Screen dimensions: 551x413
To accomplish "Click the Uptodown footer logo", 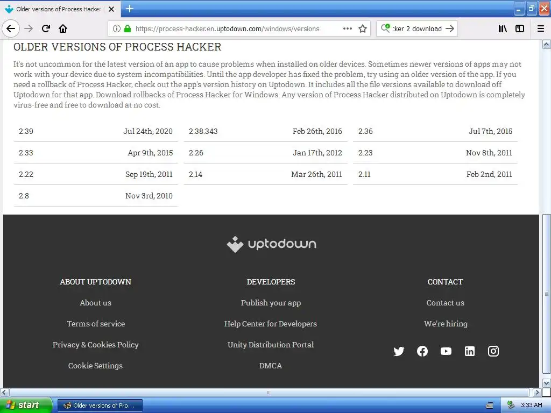I will 271,244.
